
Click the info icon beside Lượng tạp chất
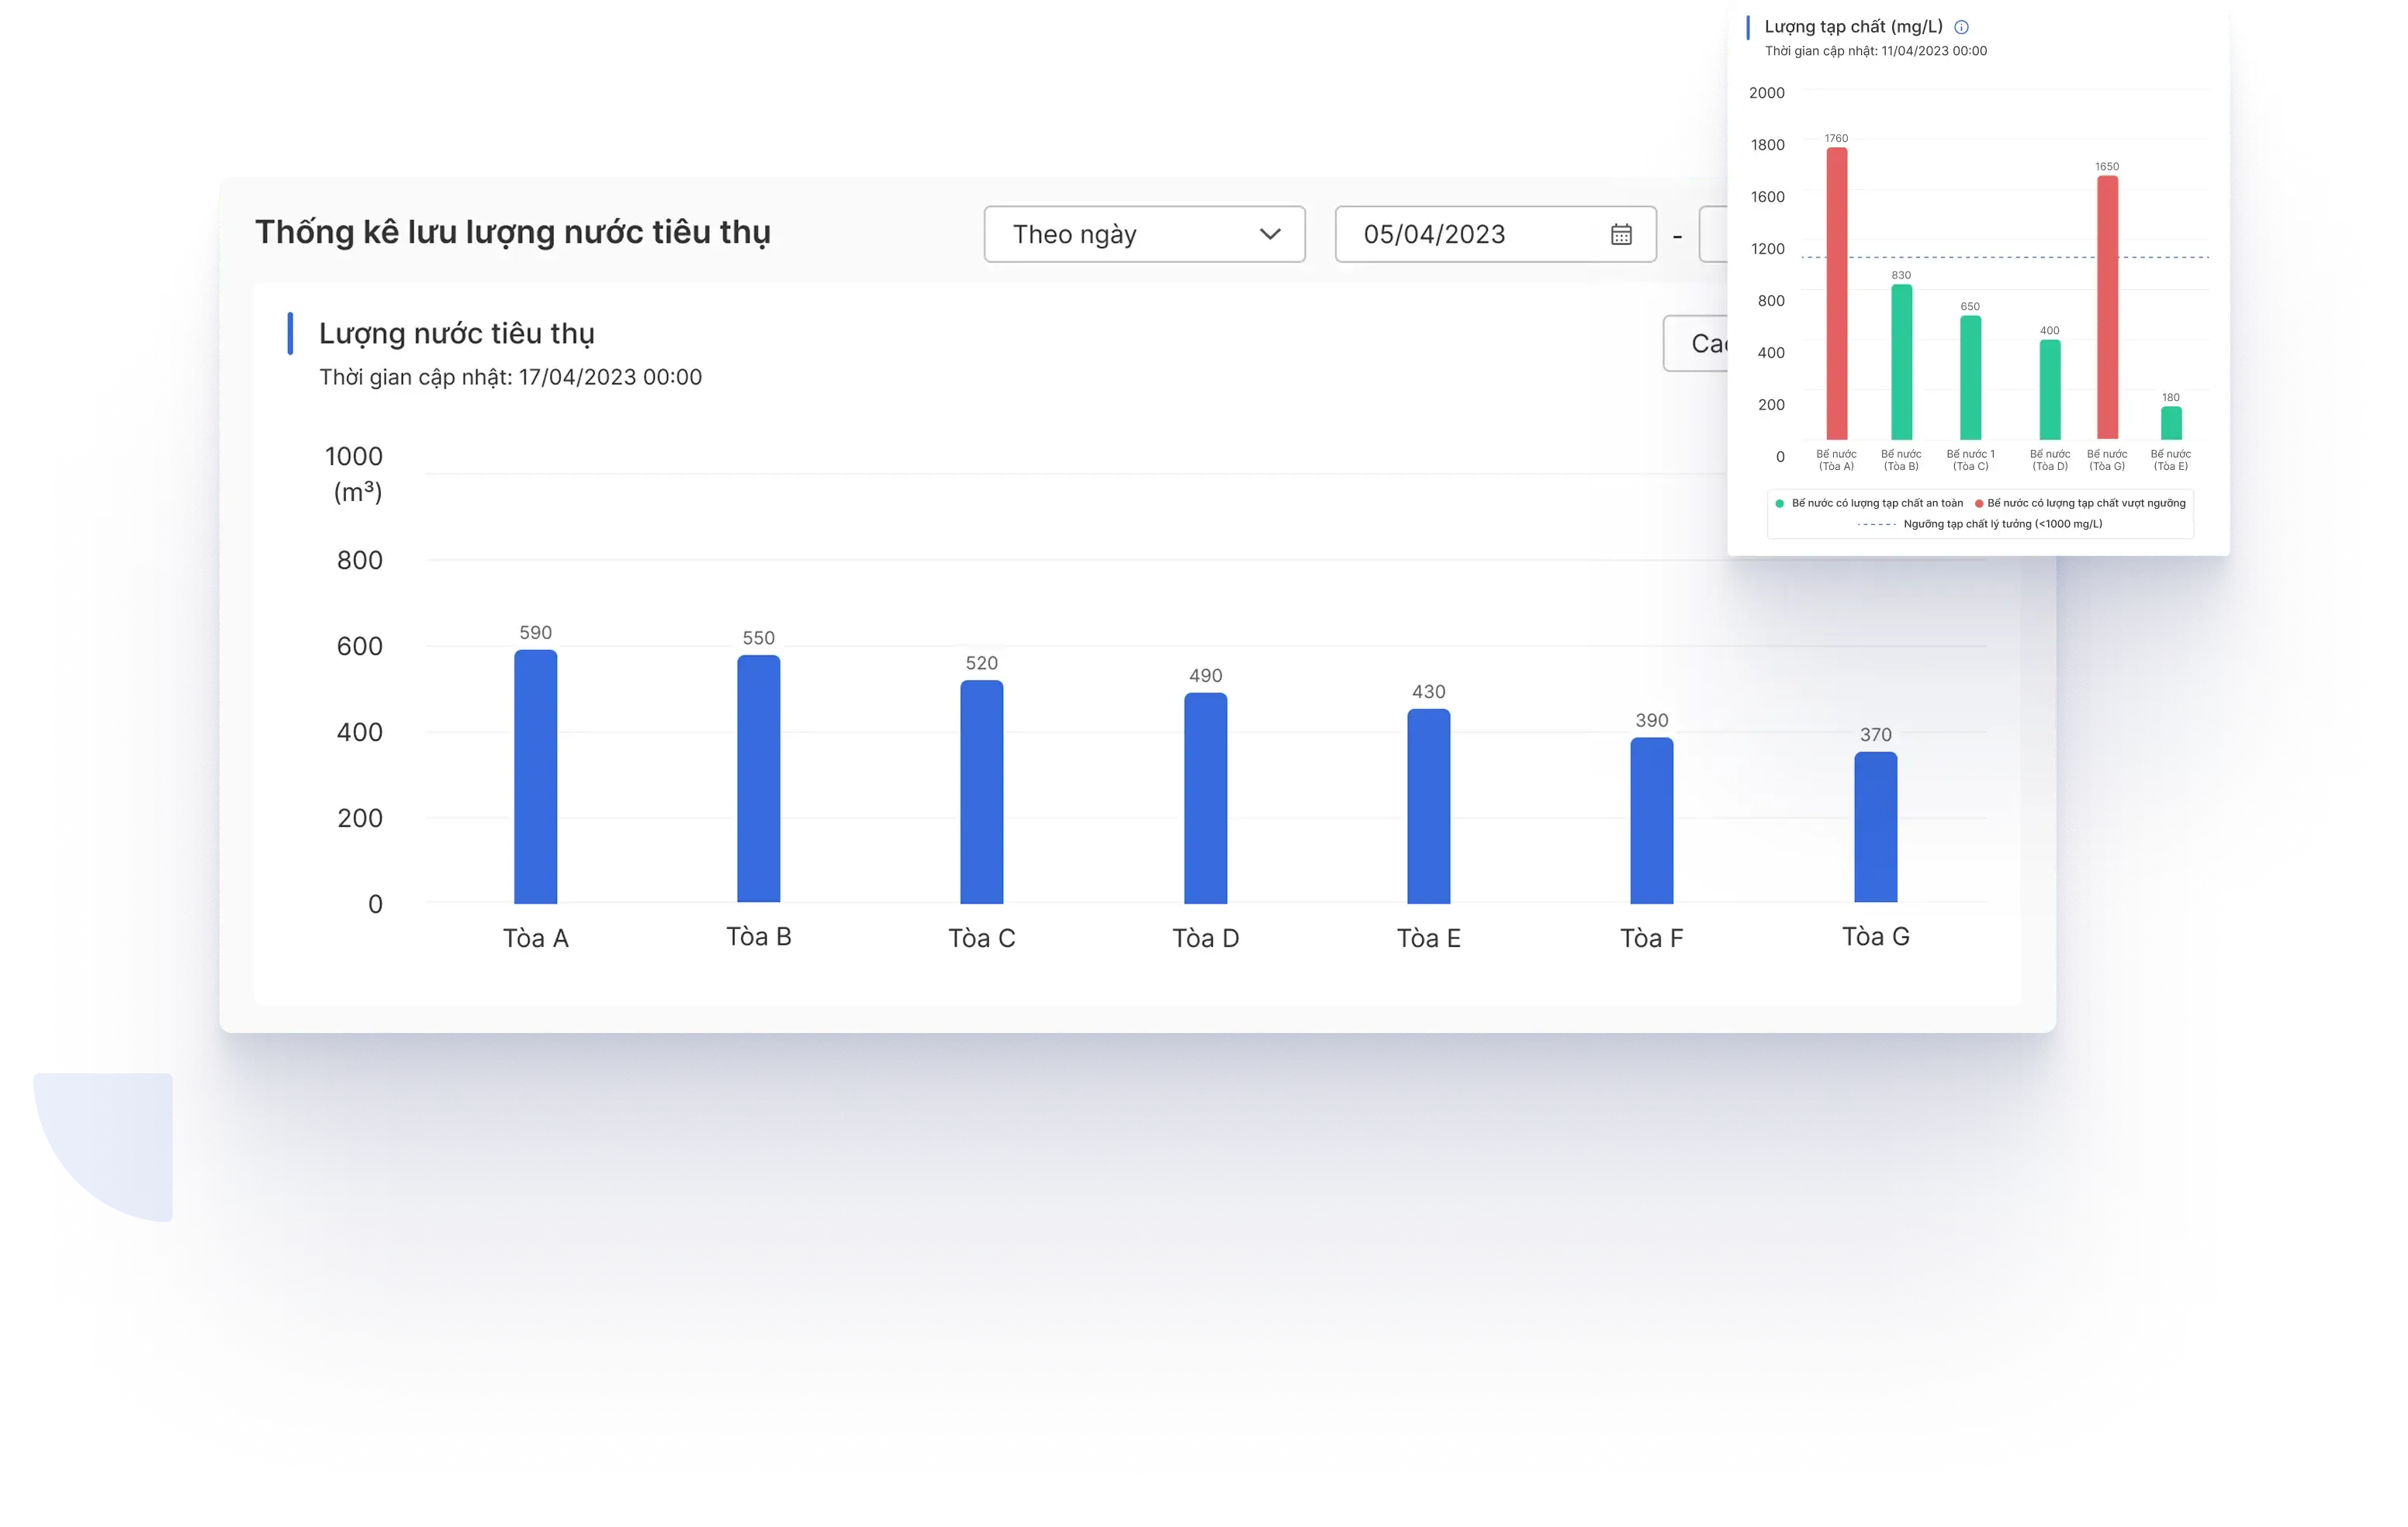[1961, 27]
